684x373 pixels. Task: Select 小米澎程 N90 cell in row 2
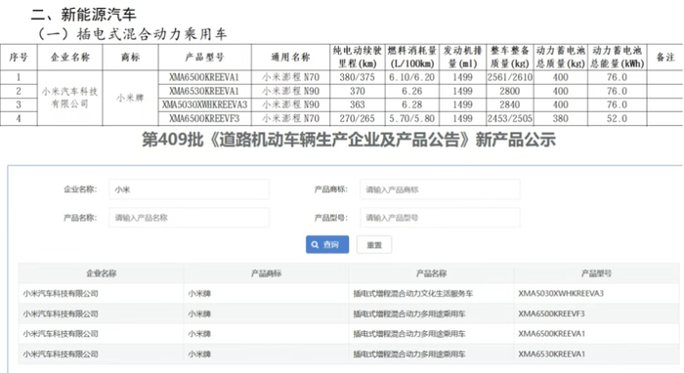tap(290, 91)
